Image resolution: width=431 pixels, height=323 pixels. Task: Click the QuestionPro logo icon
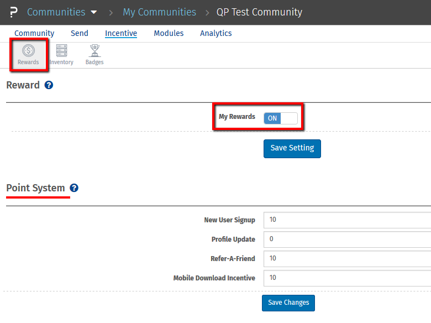[x=13, y=12]
